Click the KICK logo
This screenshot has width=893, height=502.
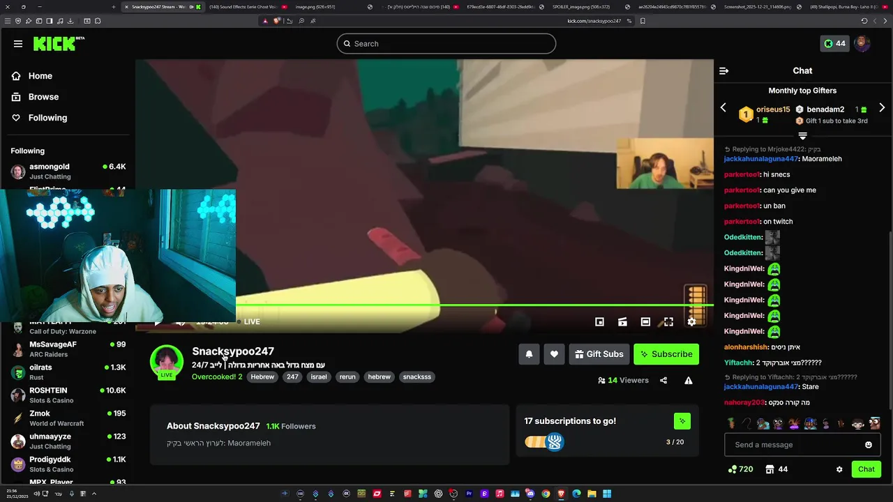[x=59, y=44]
